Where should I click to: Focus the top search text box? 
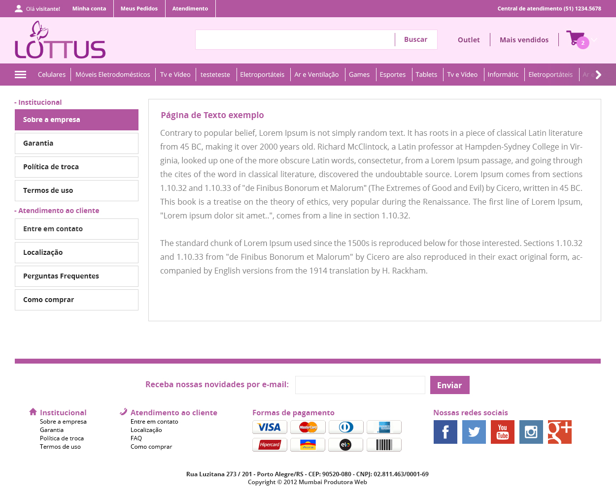pos(295,40)
